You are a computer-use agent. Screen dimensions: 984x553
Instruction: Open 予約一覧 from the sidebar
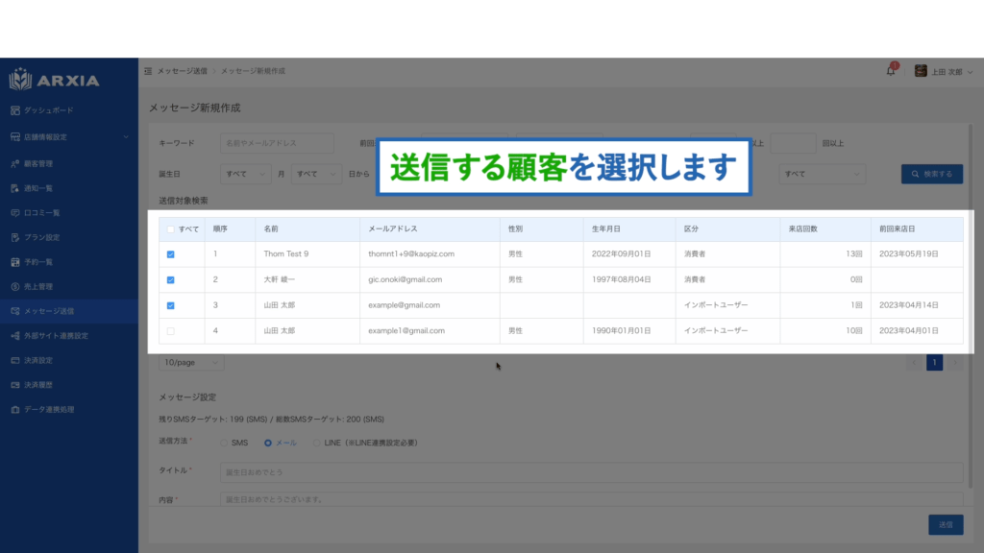click(38, 261)
